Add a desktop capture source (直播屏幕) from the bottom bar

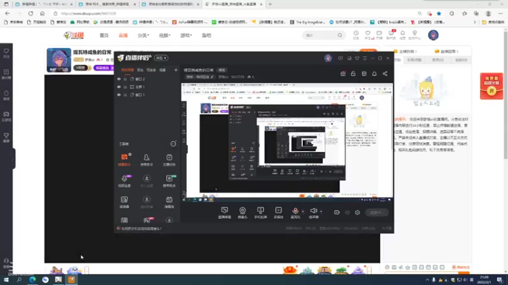click(225, 213)
